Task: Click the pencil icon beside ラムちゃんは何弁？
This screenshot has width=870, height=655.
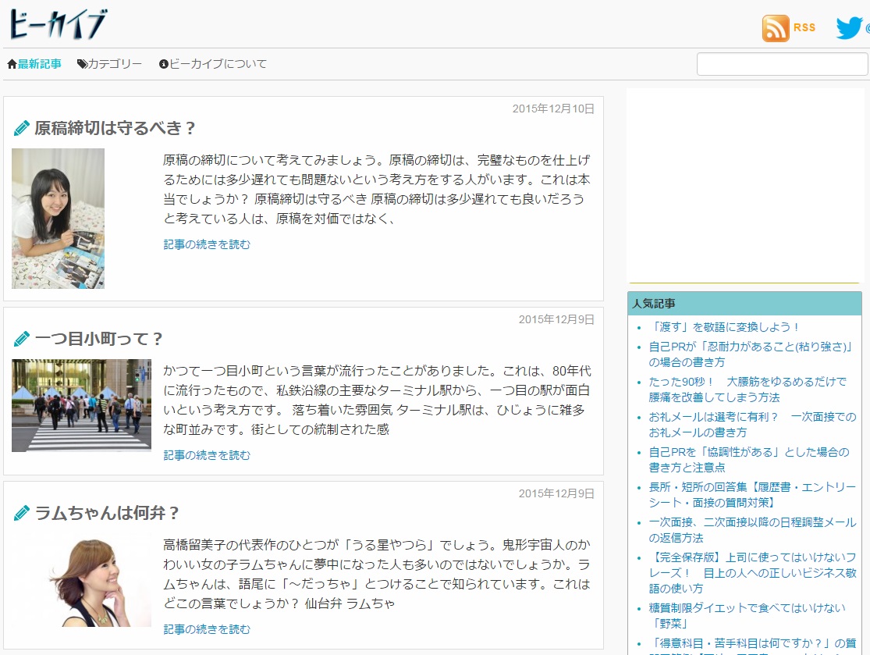Action: pyautogui.click(x=22, y=513)
